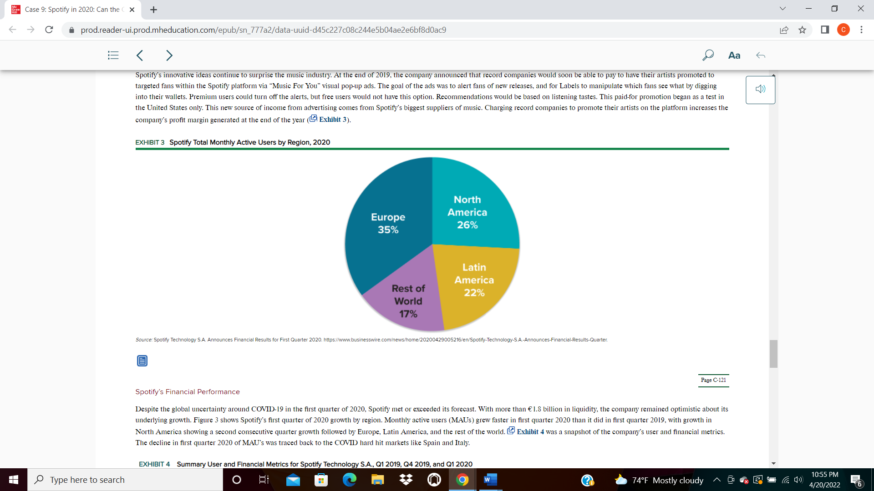Click the reader return arrow icon

pos(761,55)
